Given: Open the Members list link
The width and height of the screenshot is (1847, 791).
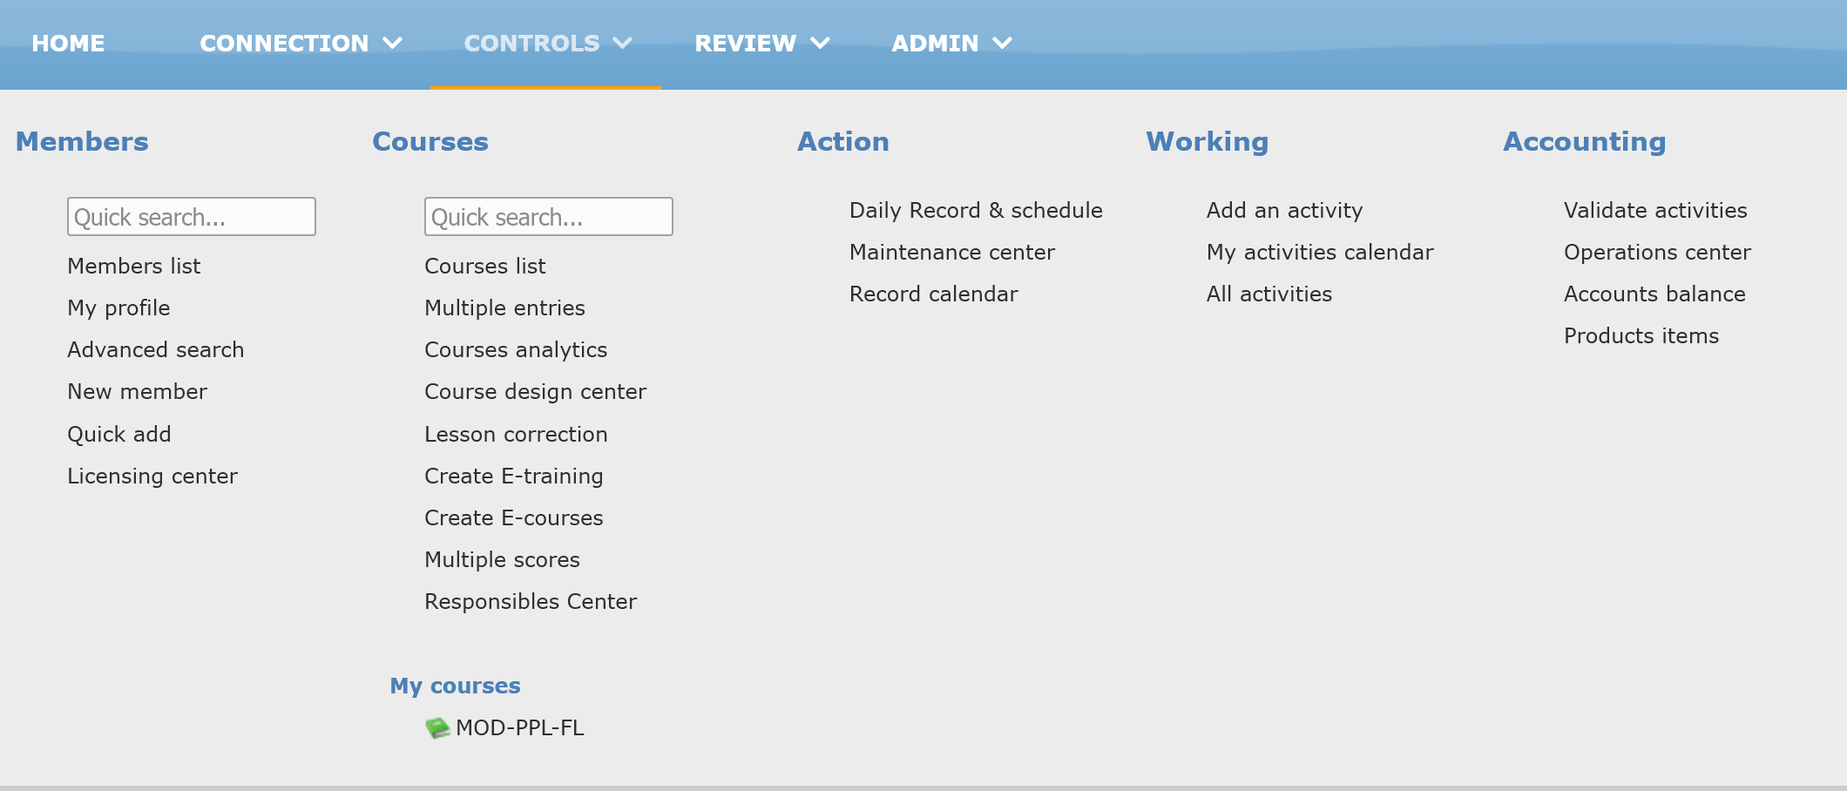Looking at the screenshot, I should (134, 266).
